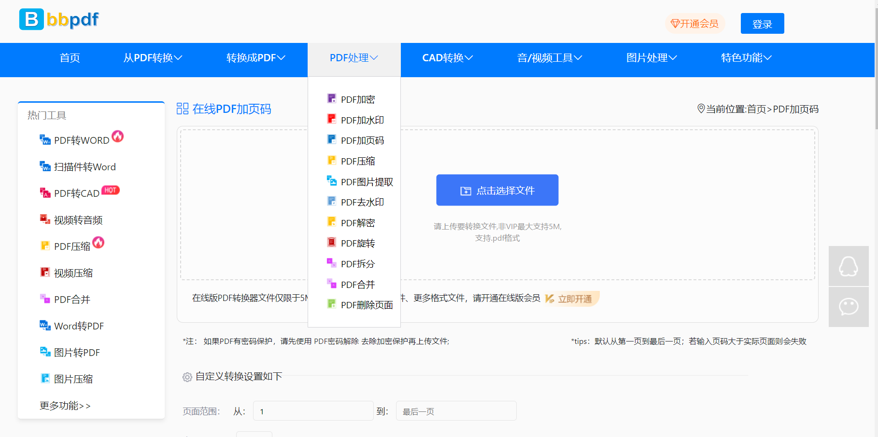Click 视频压缩 icon in sidebar
Viewport: 878px width, 437px height.
tap(45, 273)
